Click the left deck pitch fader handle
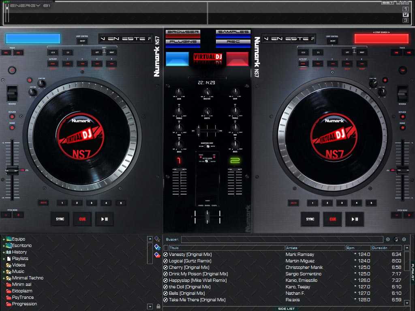 [x=12, y=170]
